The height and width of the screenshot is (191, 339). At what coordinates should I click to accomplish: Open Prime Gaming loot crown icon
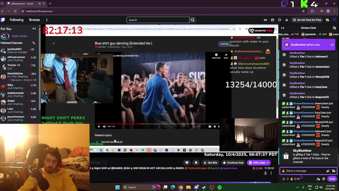[x=265, y=20]
